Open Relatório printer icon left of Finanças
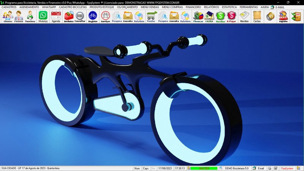The width and height of the screenshot is (304, 171). point(185,17)
